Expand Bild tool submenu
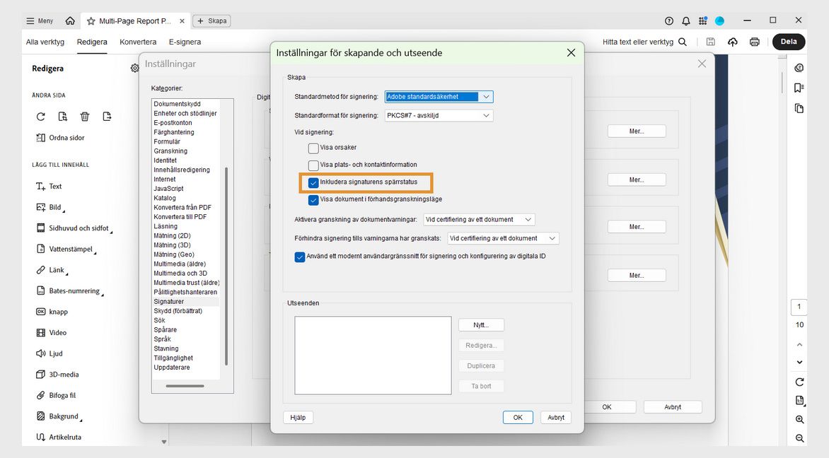The image size is (829, 458). tap(64, 211)
